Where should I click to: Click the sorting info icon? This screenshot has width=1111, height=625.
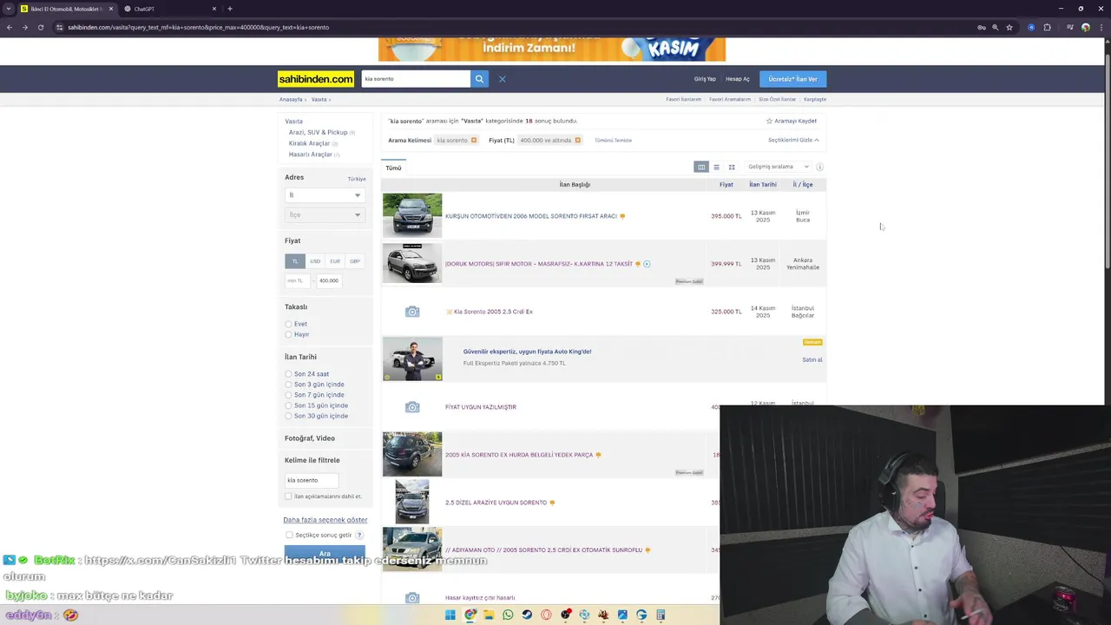(819, 167)
